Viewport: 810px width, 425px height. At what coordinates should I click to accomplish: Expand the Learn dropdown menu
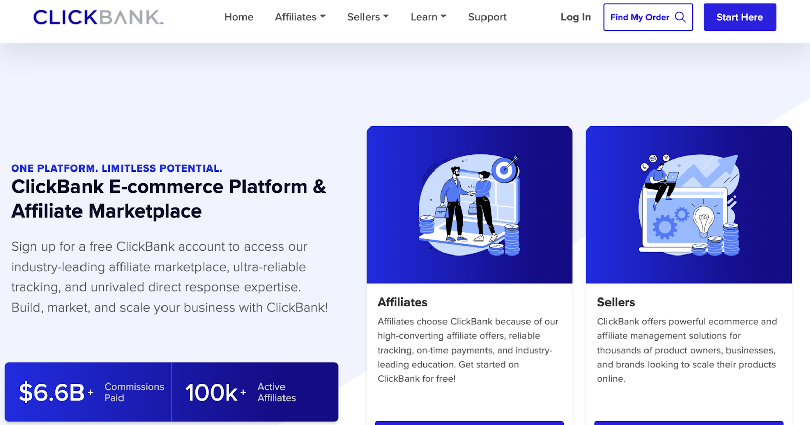(x=428, y=17)
